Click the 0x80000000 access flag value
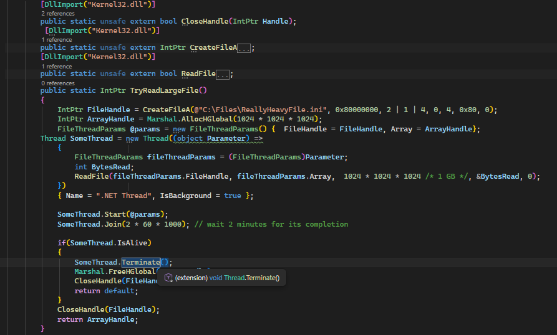 tap(357, 110)
